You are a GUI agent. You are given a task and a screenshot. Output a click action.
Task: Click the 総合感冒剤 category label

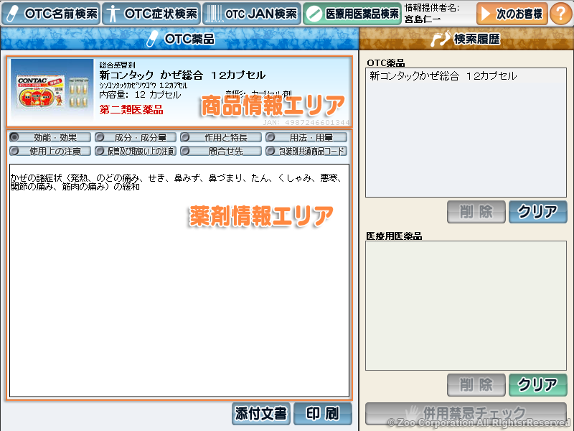click(117, 65)
